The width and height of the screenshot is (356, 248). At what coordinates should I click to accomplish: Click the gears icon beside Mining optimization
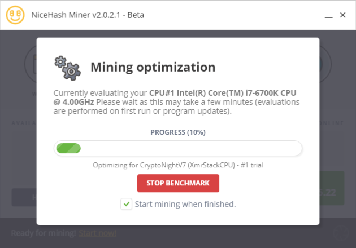[67, 67]
